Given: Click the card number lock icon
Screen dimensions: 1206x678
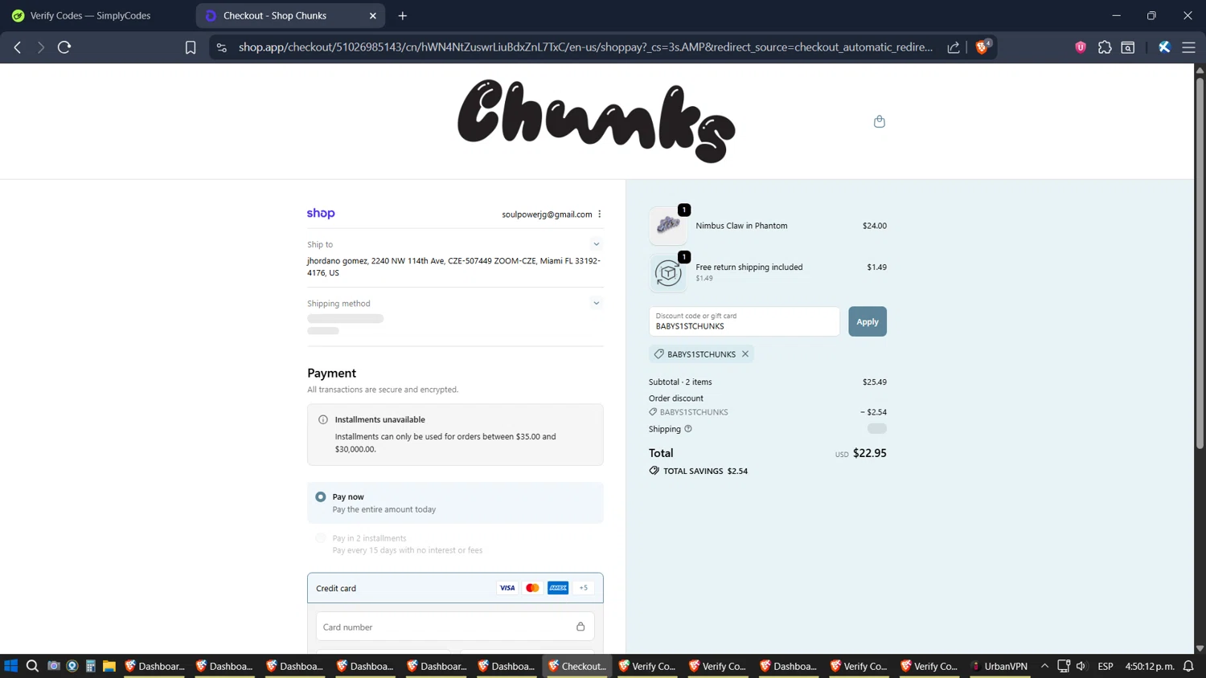Looking at the screenshot, I should pyautogui.click(x=580, y=627).
